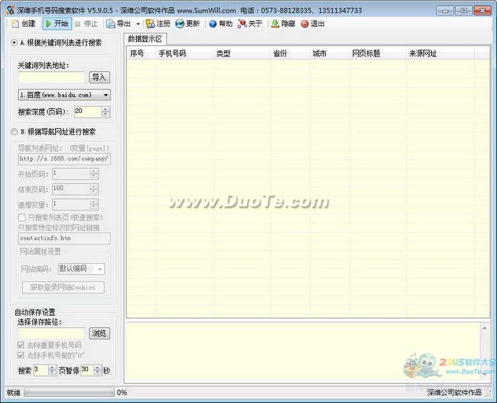Open the search engine dropdown showing 百度
Screen dimensions: 497x403
(64, 95)
